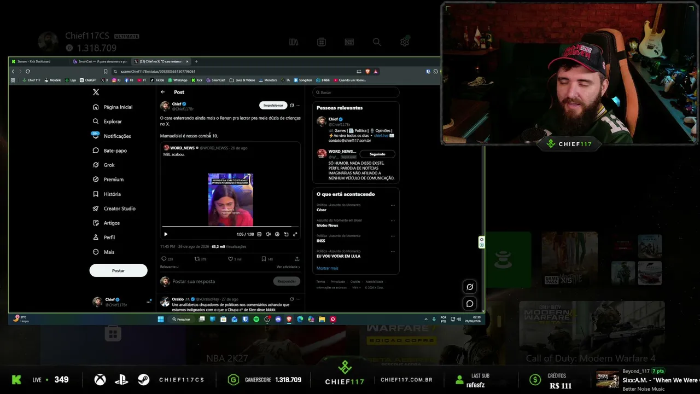Open the embedded video thumbnail
700x394 pixels.
(230, 199)
